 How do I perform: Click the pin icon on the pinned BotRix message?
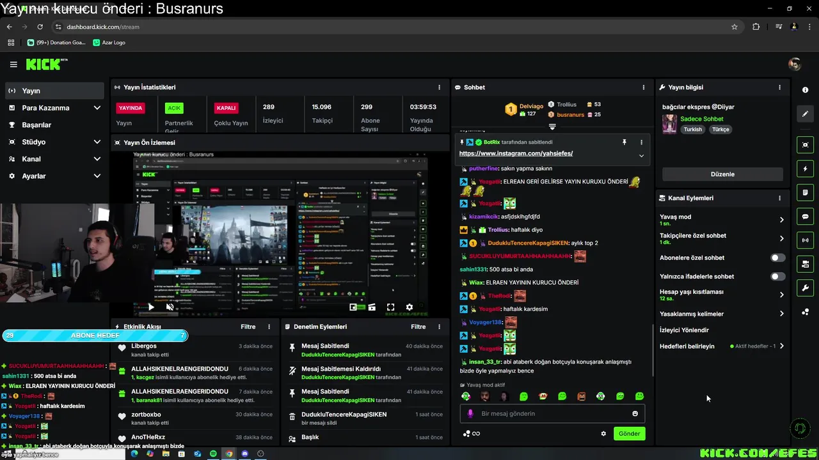[x=624, y=142]
